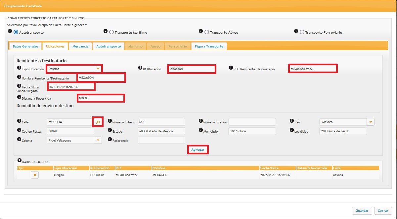Click the Número Interior input field
The image size is (397, 219).
coord(252,122)
